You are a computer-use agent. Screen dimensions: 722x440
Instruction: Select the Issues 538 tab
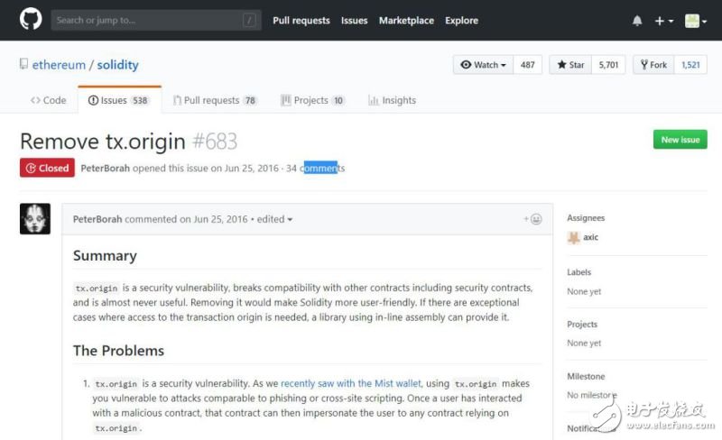[x=119, y=100]
